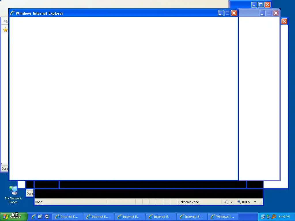The height and width of the screenshot is (221, 295).
Task: Click the 6:49 PM taskbar clock
Action: point(284,217)
